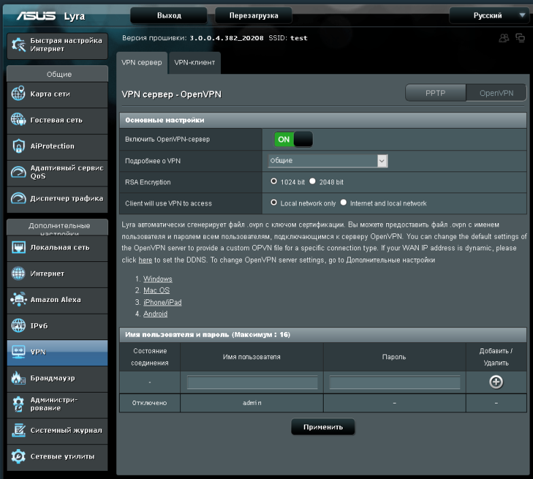Click the Administration gear icon

coord(18,404)
